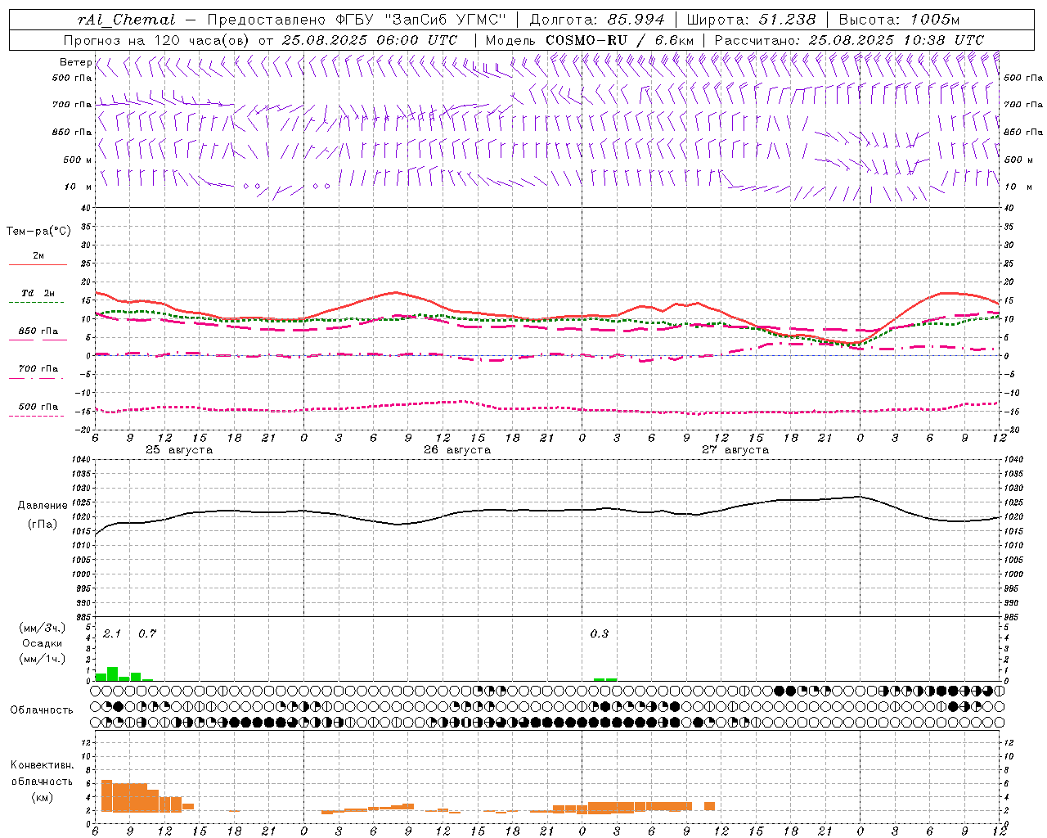Click the (мм/3ч.) precipitation unit label
Image resolution: width=1047 pixels, height=838 pixels.
[42, 628]
